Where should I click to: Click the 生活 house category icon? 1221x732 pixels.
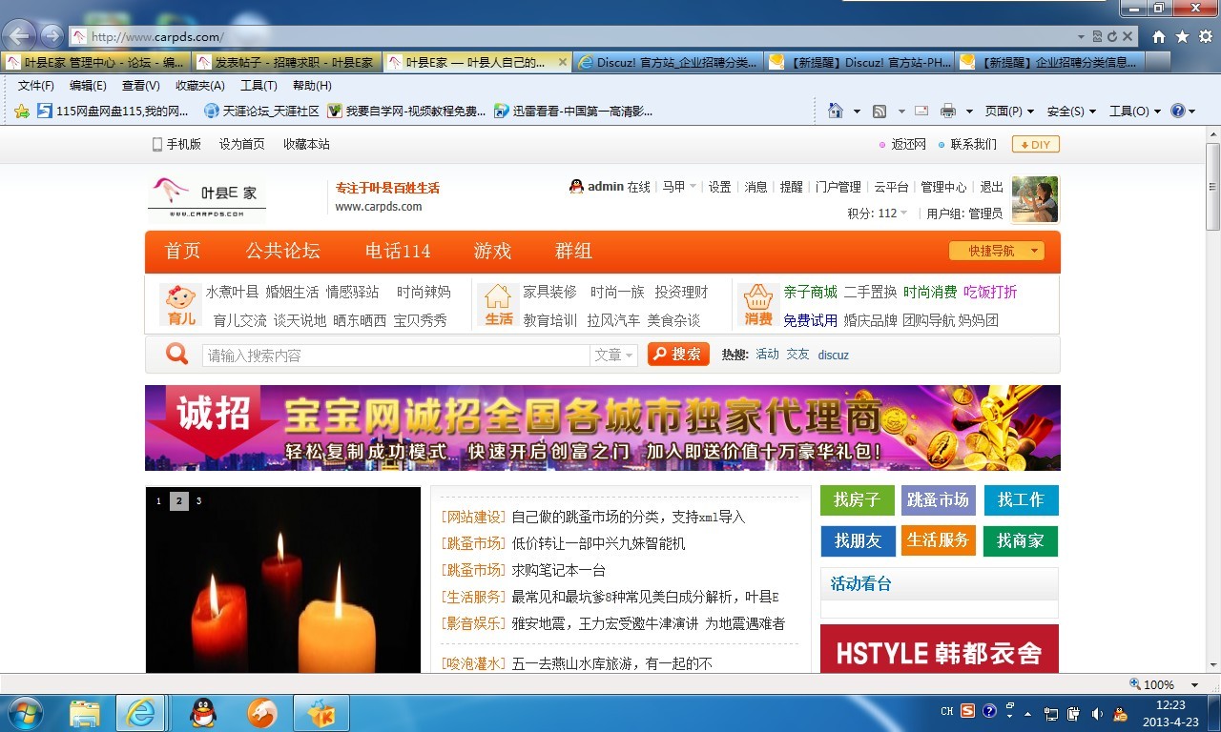point(499,304)
